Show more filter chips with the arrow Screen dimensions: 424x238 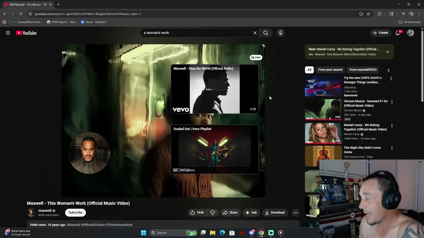[388, 70]
